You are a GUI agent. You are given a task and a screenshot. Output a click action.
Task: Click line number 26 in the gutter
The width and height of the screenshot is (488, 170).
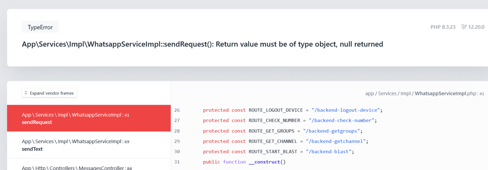coord(177,110)
